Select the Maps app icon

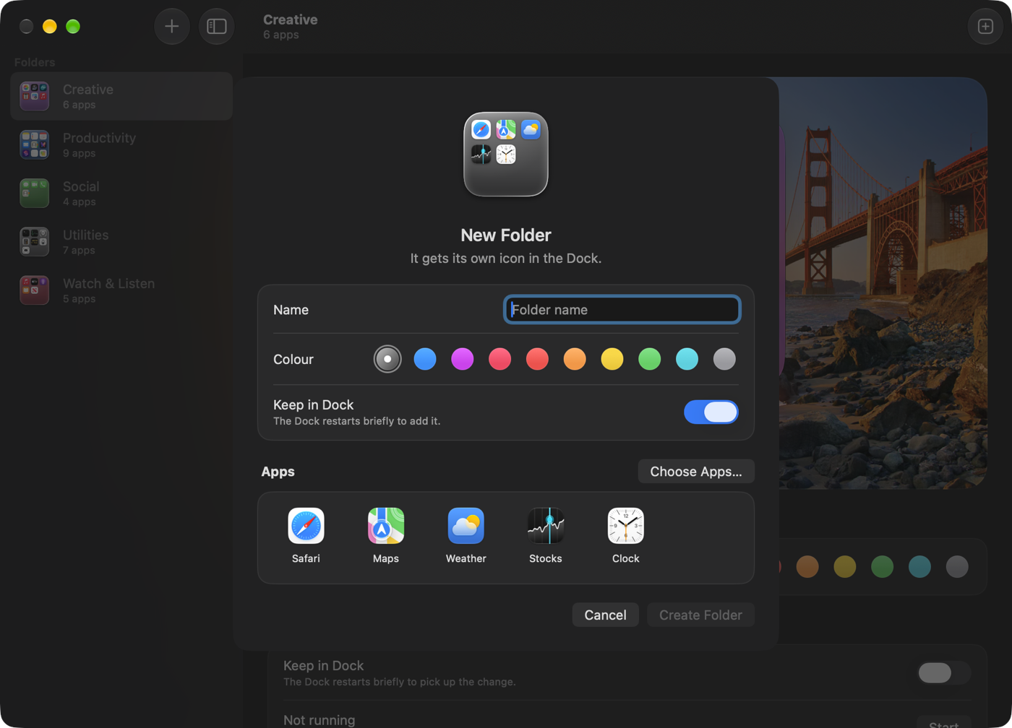386,526
